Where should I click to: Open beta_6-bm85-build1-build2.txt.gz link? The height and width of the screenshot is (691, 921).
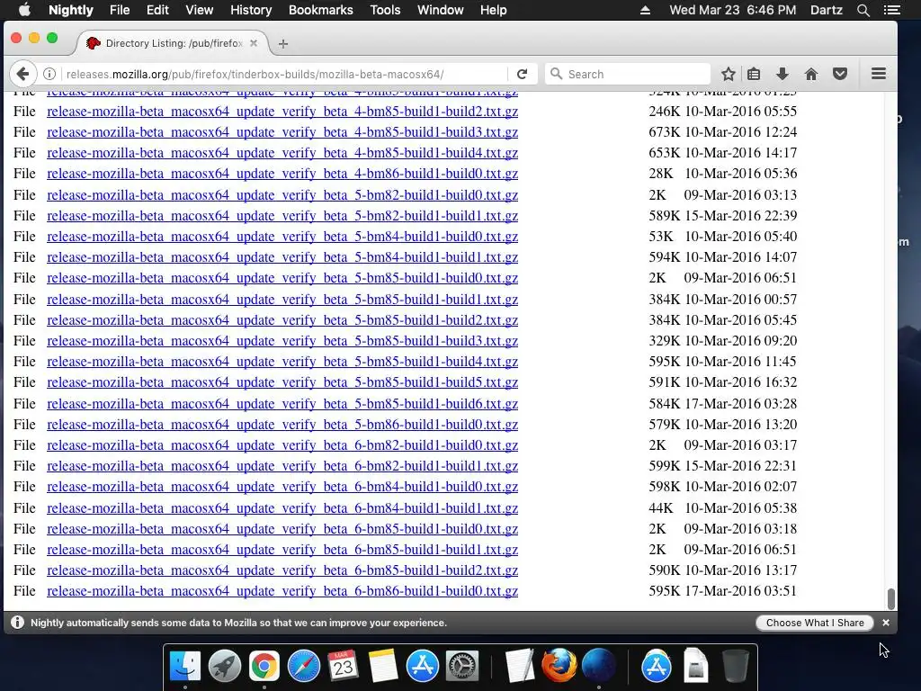(x=282, y=570)
